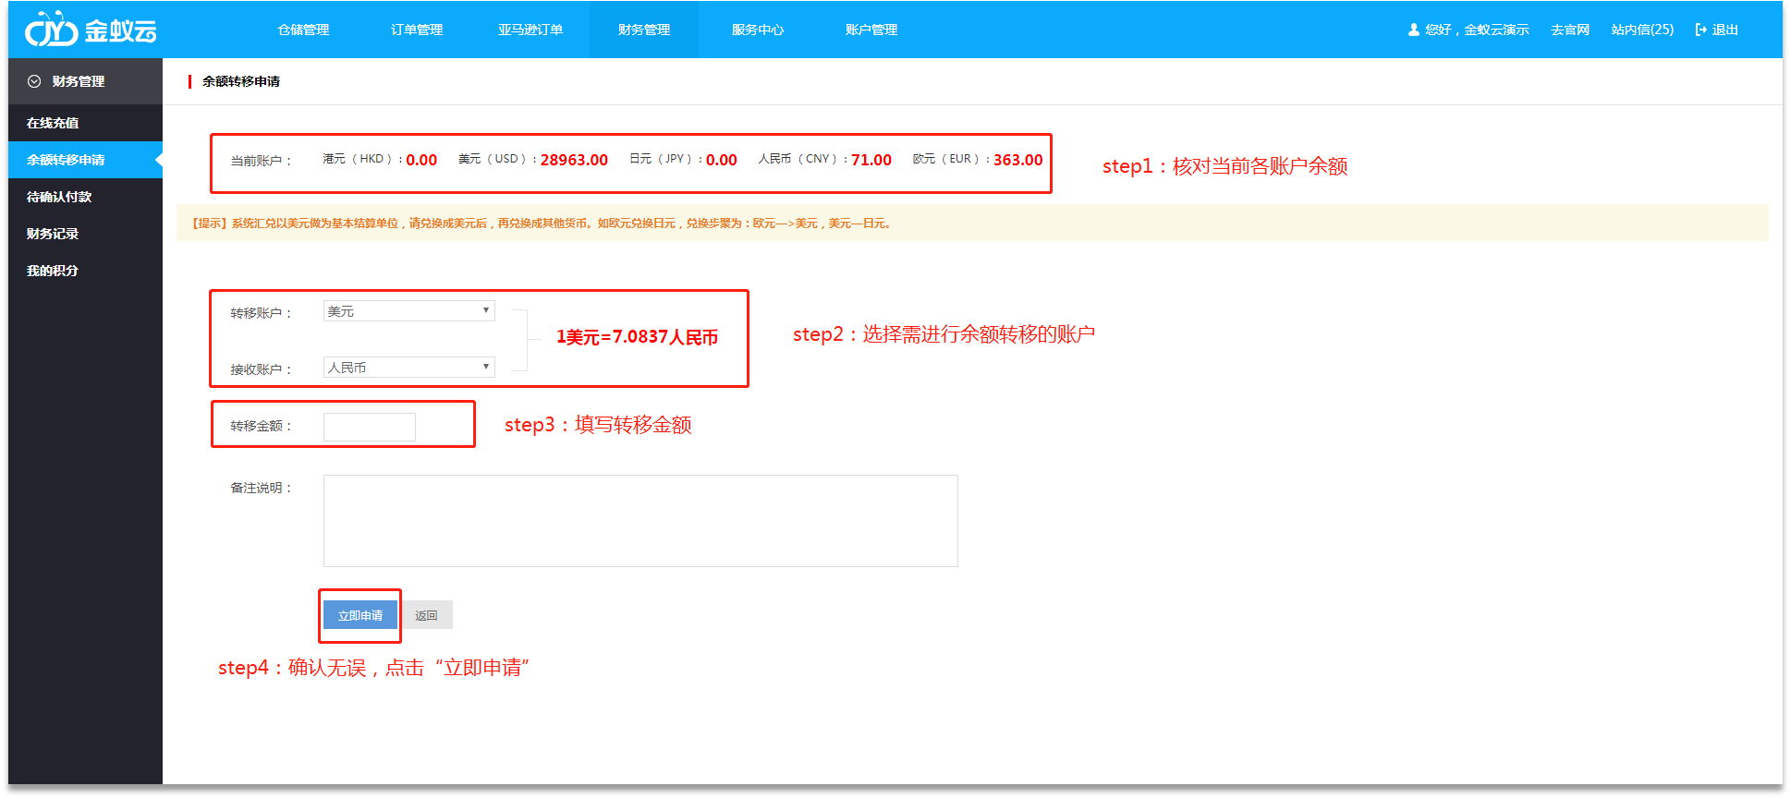Image resolution: width=1791 pixels, height=798 pixels.
Task: Open the 转移账户 美元 dropdown
Action: (408, 311)
